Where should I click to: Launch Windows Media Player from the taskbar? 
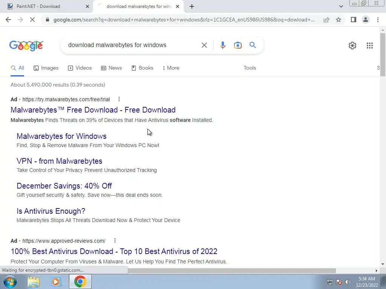[56, 282]
